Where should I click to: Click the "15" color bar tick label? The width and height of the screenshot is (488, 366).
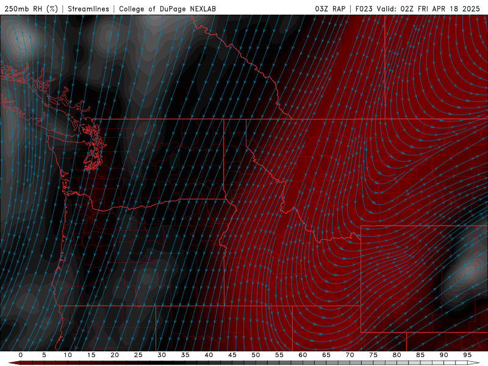(91, 355)
